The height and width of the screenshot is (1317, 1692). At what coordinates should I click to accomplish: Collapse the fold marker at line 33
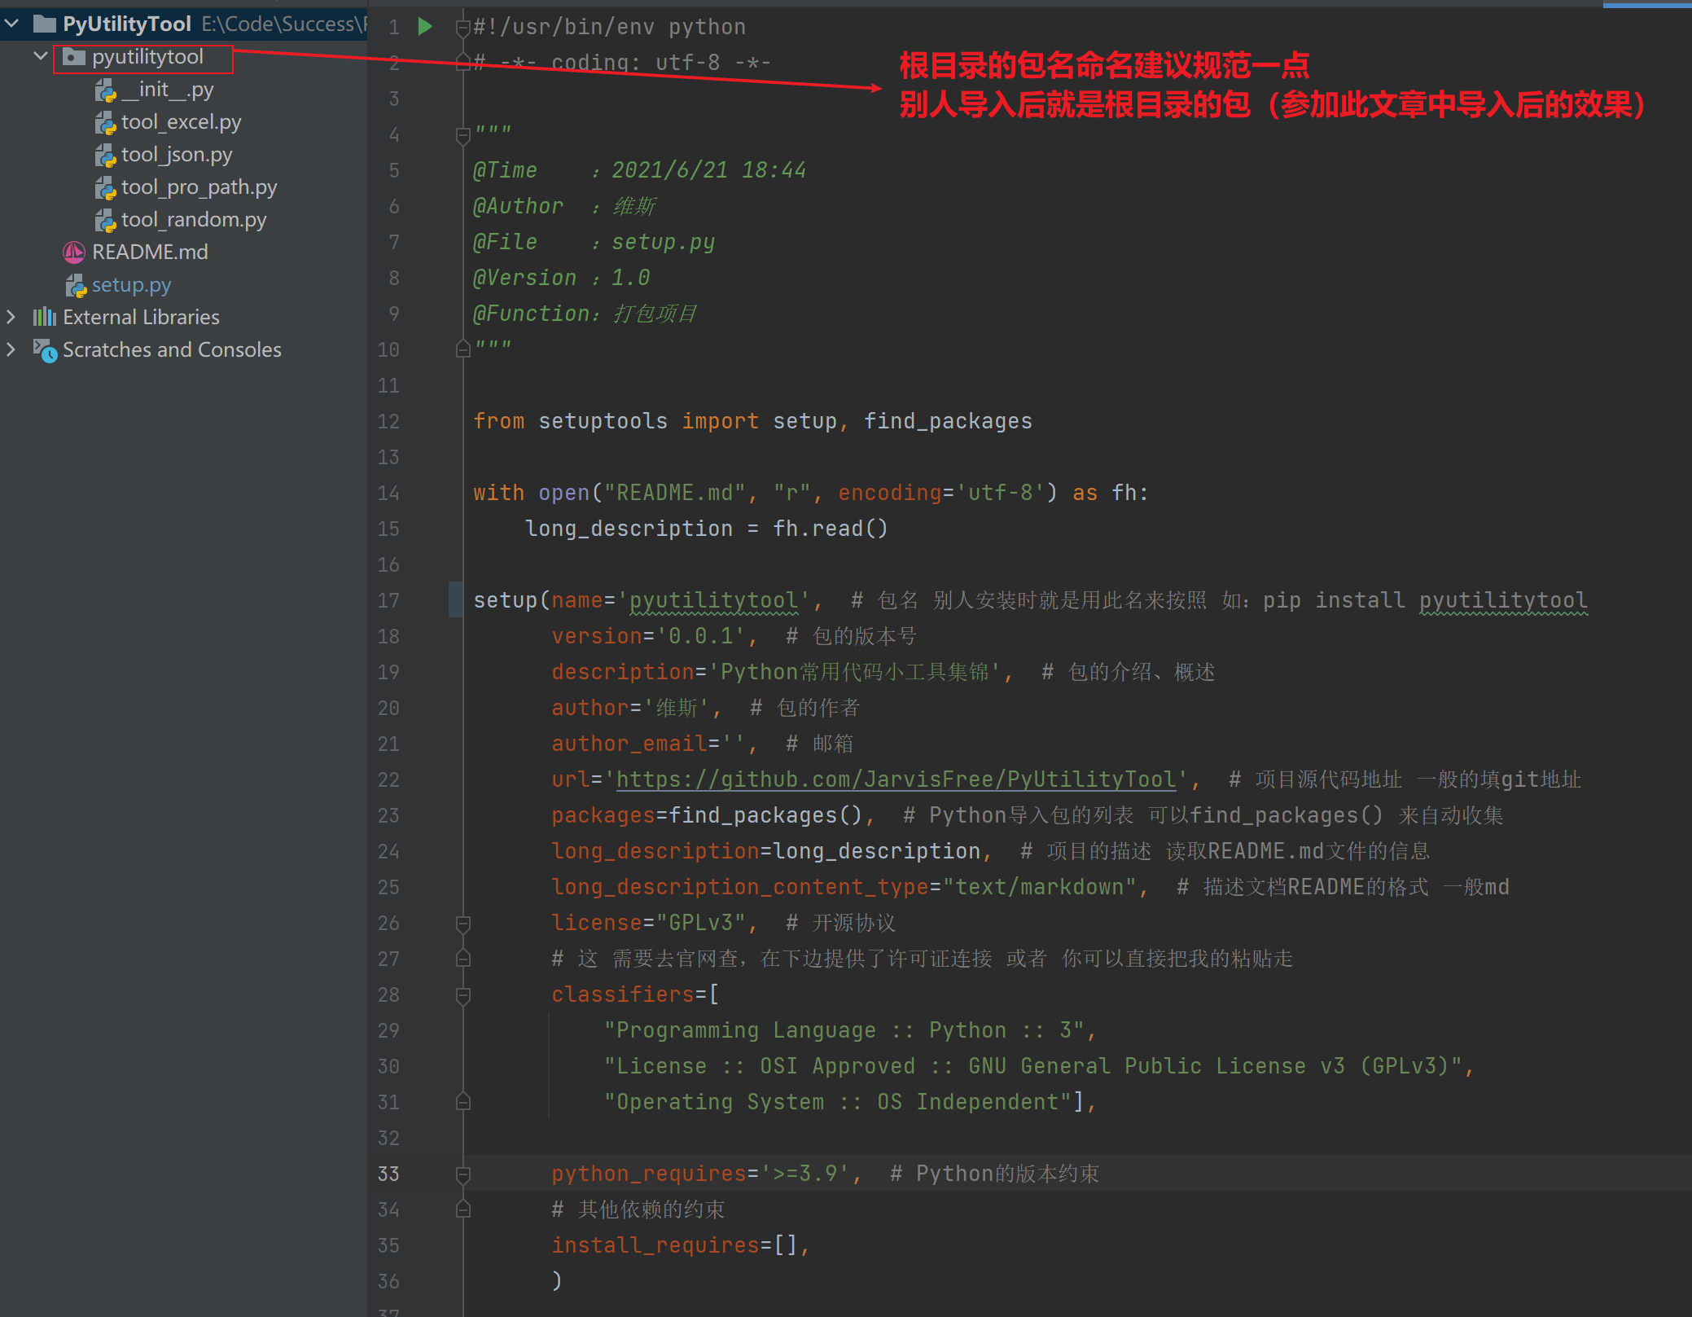click(x=462, y=1174)
